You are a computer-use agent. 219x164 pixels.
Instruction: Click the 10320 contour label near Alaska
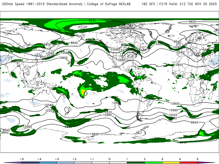[94, 44]
